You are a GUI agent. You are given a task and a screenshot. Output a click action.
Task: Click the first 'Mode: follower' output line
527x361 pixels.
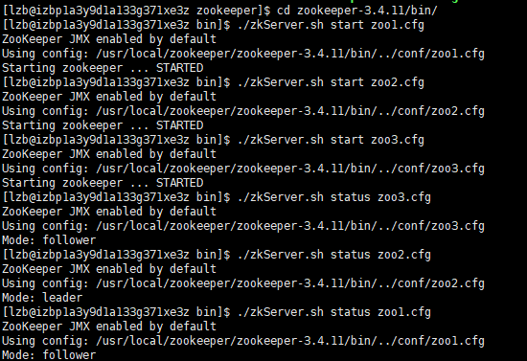pos(49,240)
